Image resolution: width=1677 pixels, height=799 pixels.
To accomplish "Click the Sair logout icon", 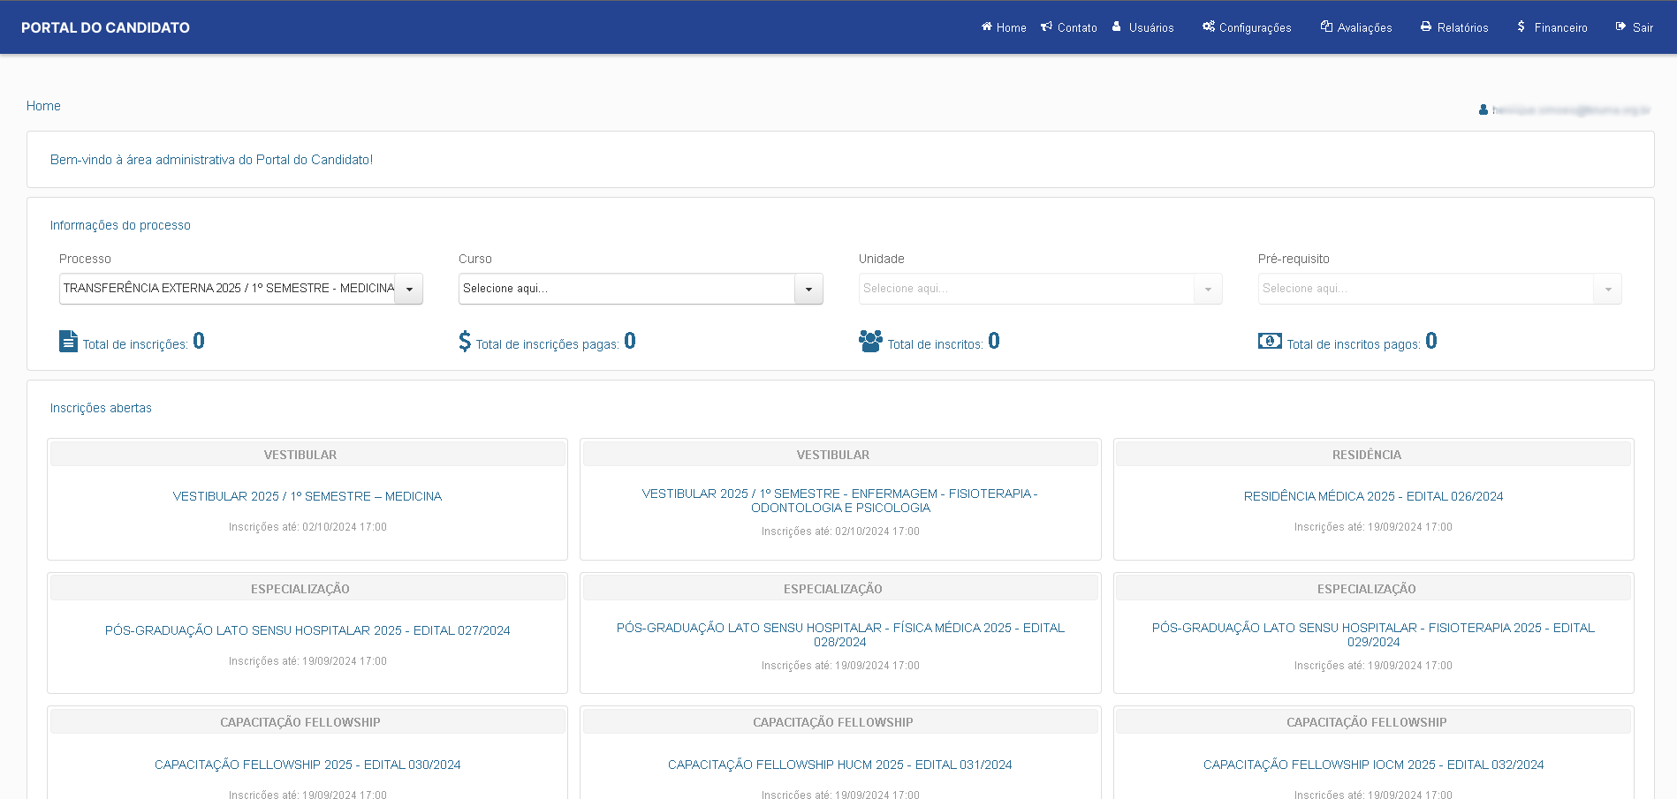I will 1620,26.
